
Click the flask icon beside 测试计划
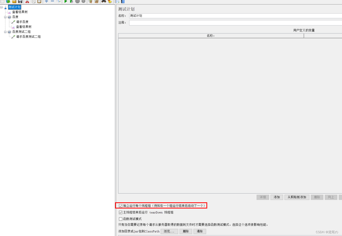click(5, 7)
